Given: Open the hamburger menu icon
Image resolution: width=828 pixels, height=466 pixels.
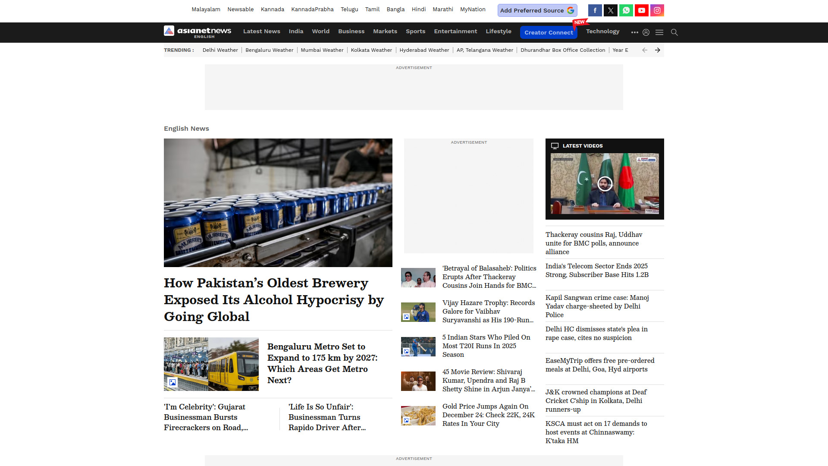Looking at the screenshot, I should tap(659, 32).
